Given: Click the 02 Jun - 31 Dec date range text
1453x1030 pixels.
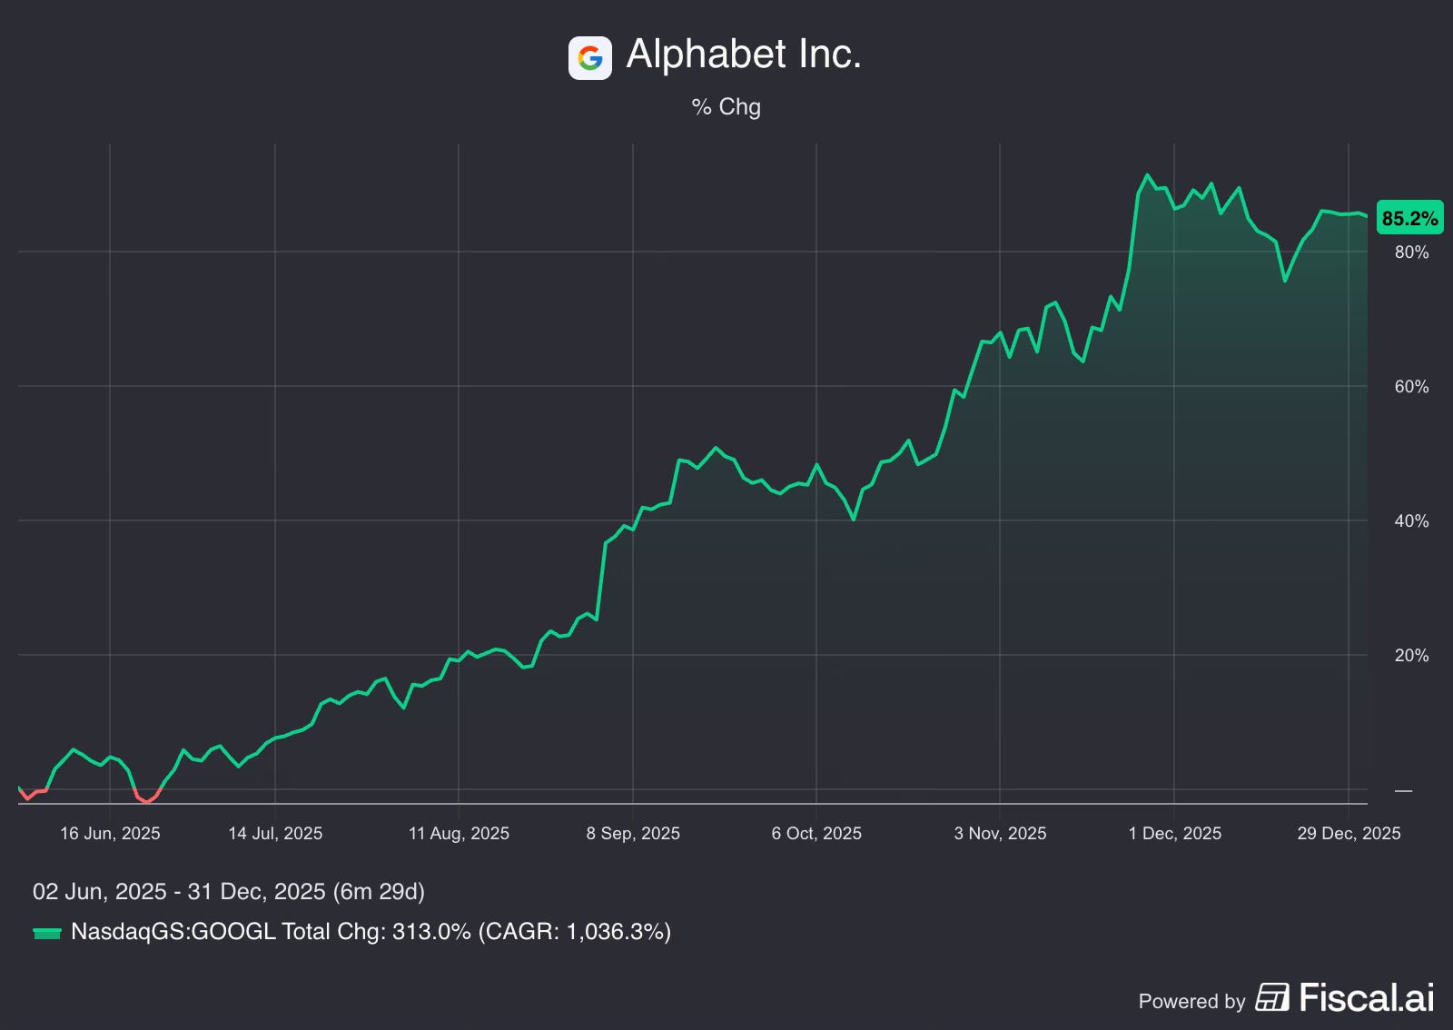Looking at the screenshot, I should [229, 892].
